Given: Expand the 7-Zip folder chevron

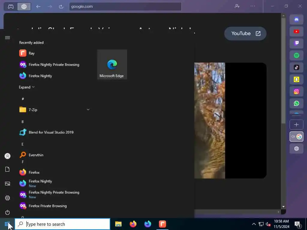Looking at the screenshot, I should (88, 110).
